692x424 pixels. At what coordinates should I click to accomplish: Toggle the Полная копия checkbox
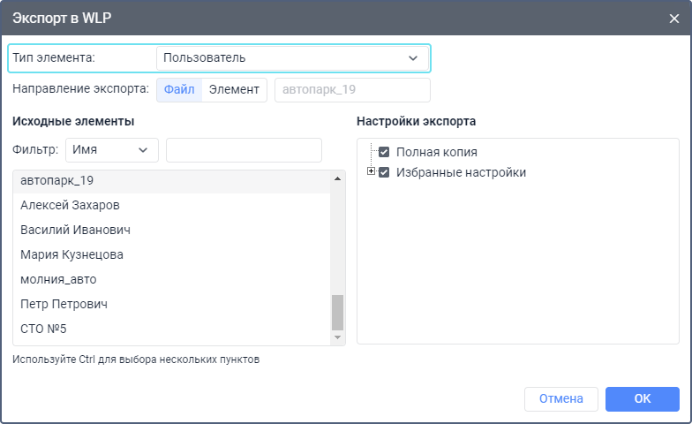point(384,152)
